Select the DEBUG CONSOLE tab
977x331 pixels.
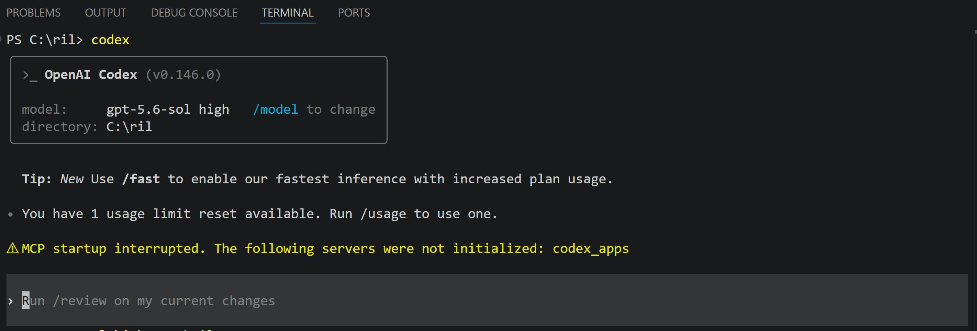pos(194,13)
